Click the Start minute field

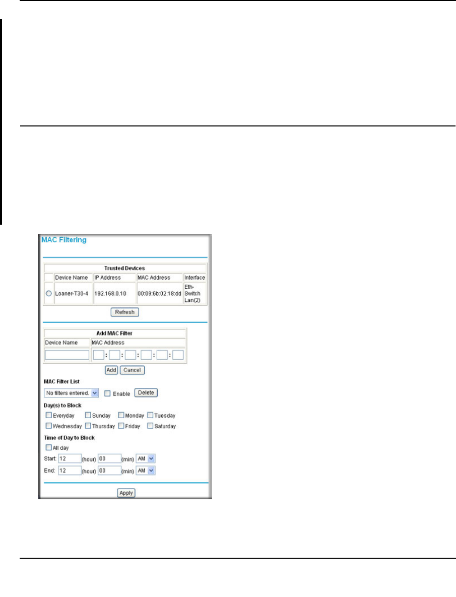pos(109,459)
